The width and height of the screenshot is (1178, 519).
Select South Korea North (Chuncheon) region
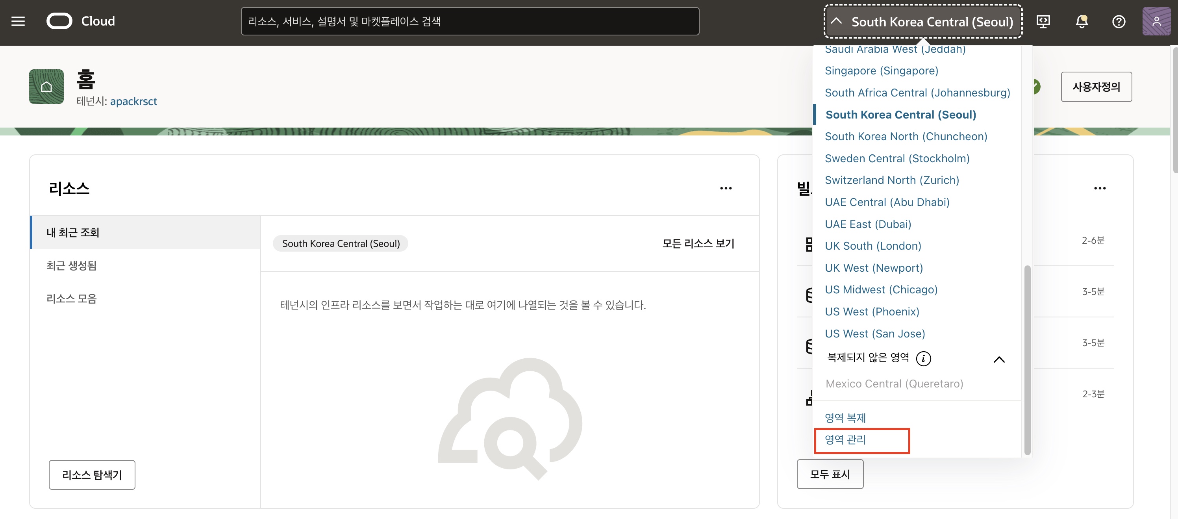[x=906, y=136]
